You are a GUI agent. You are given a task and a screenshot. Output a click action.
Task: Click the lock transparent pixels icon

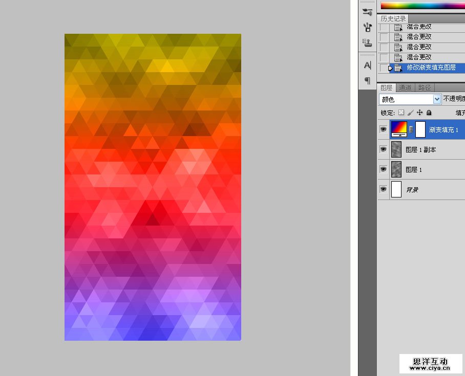pyautogui.click(x=401, y=113)
